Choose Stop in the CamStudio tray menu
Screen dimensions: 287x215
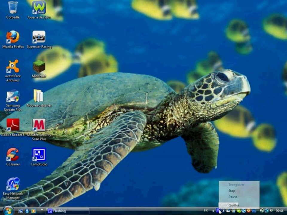pyautogui.click(x=239, y=191)
